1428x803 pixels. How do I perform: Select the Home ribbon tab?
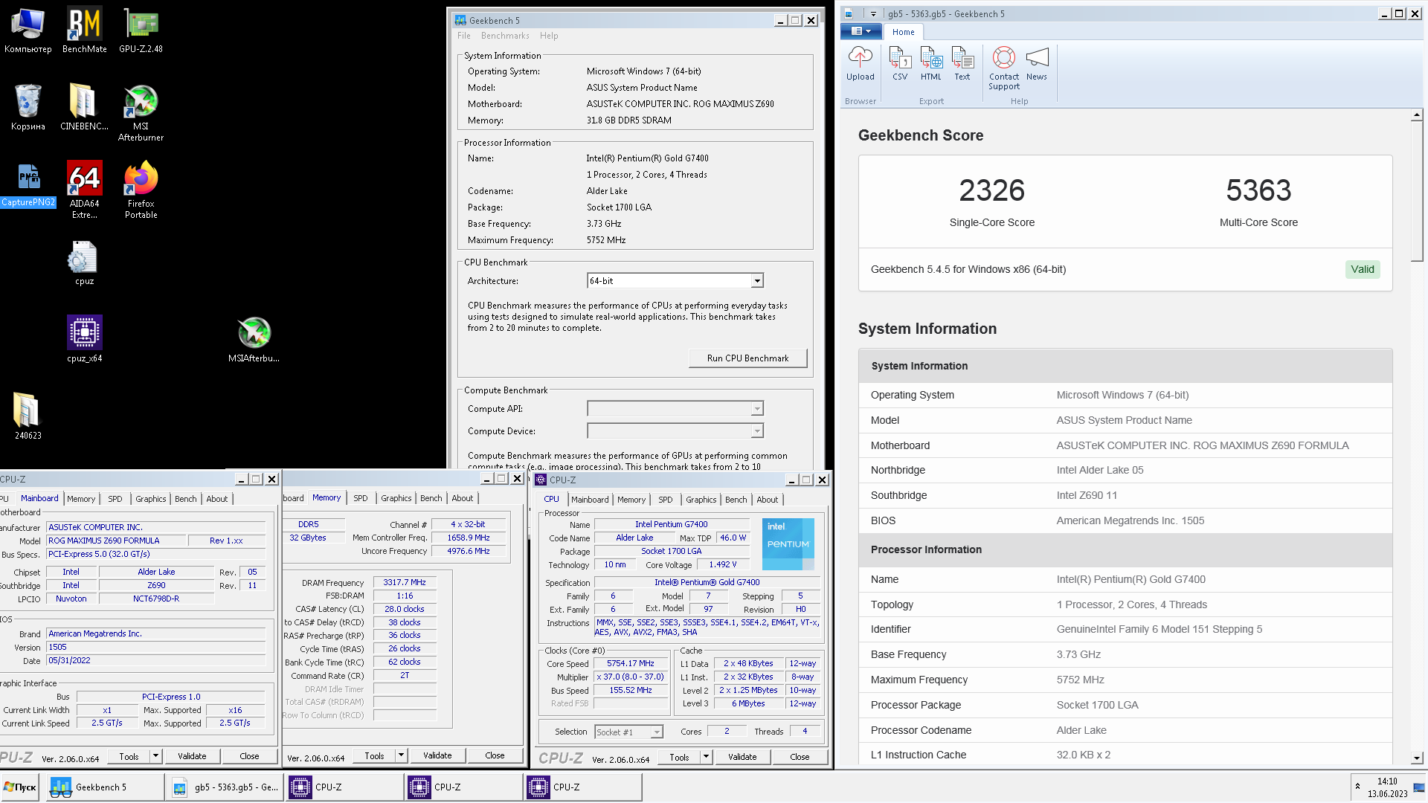point(903,32)
